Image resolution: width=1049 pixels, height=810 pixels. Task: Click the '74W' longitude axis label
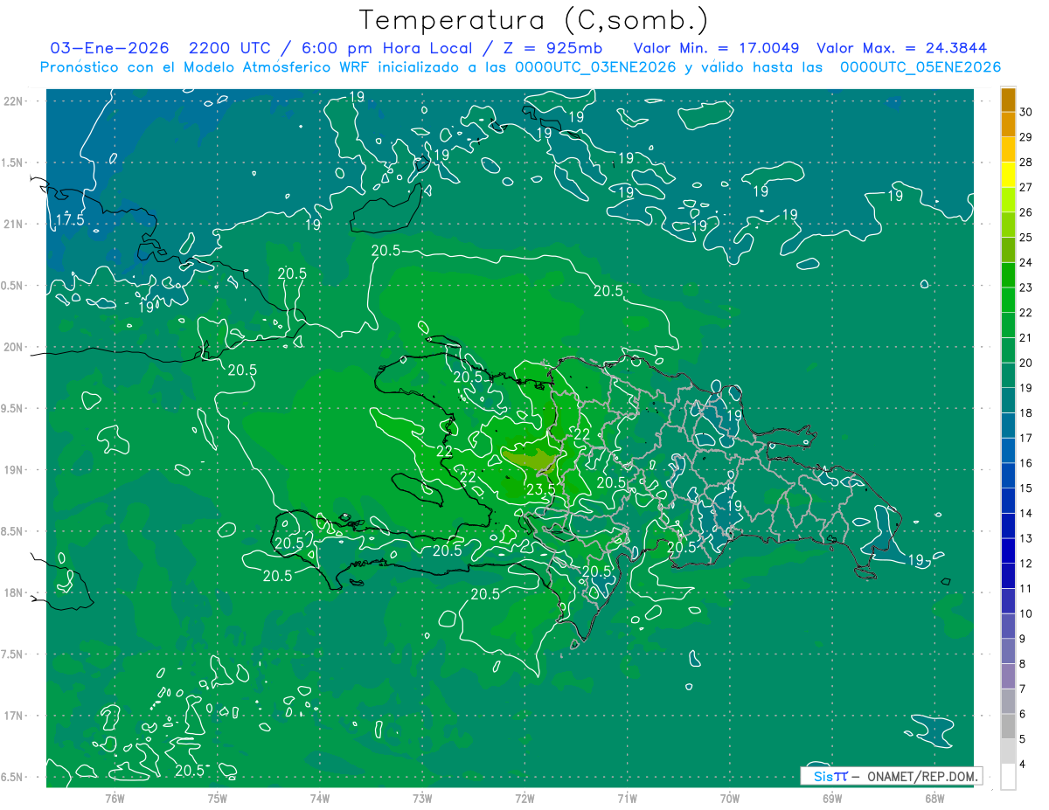click(x=320, y=798)
